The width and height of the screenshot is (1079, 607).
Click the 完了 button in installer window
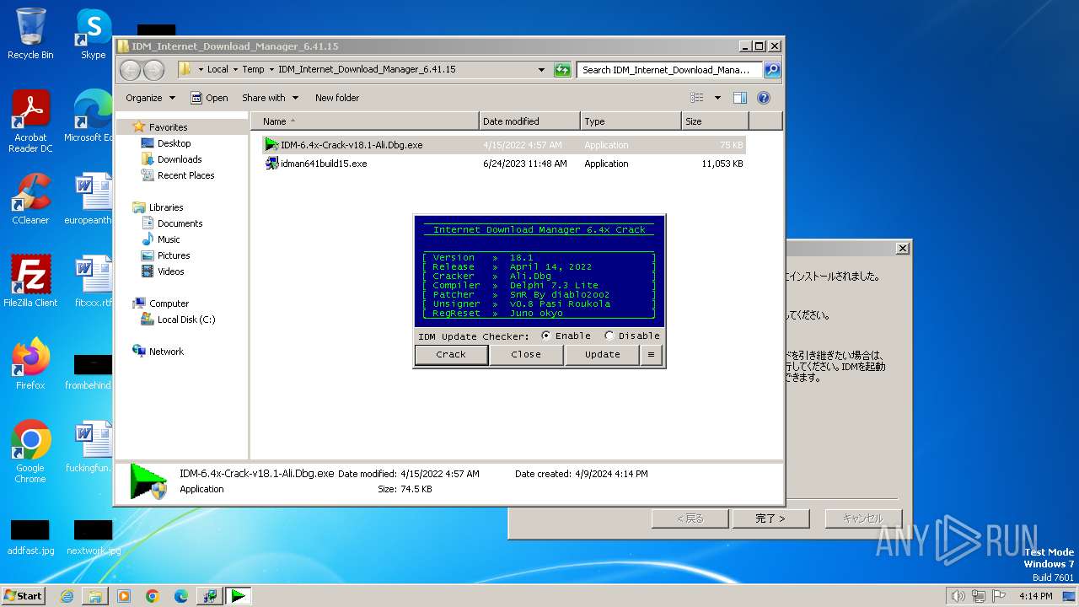pos(770,518)
